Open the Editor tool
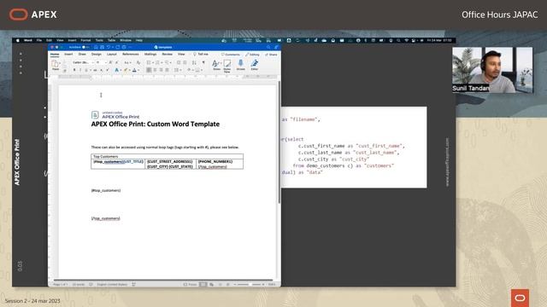The width and height of the screenshot is (547, 307). tap(255, 65)
